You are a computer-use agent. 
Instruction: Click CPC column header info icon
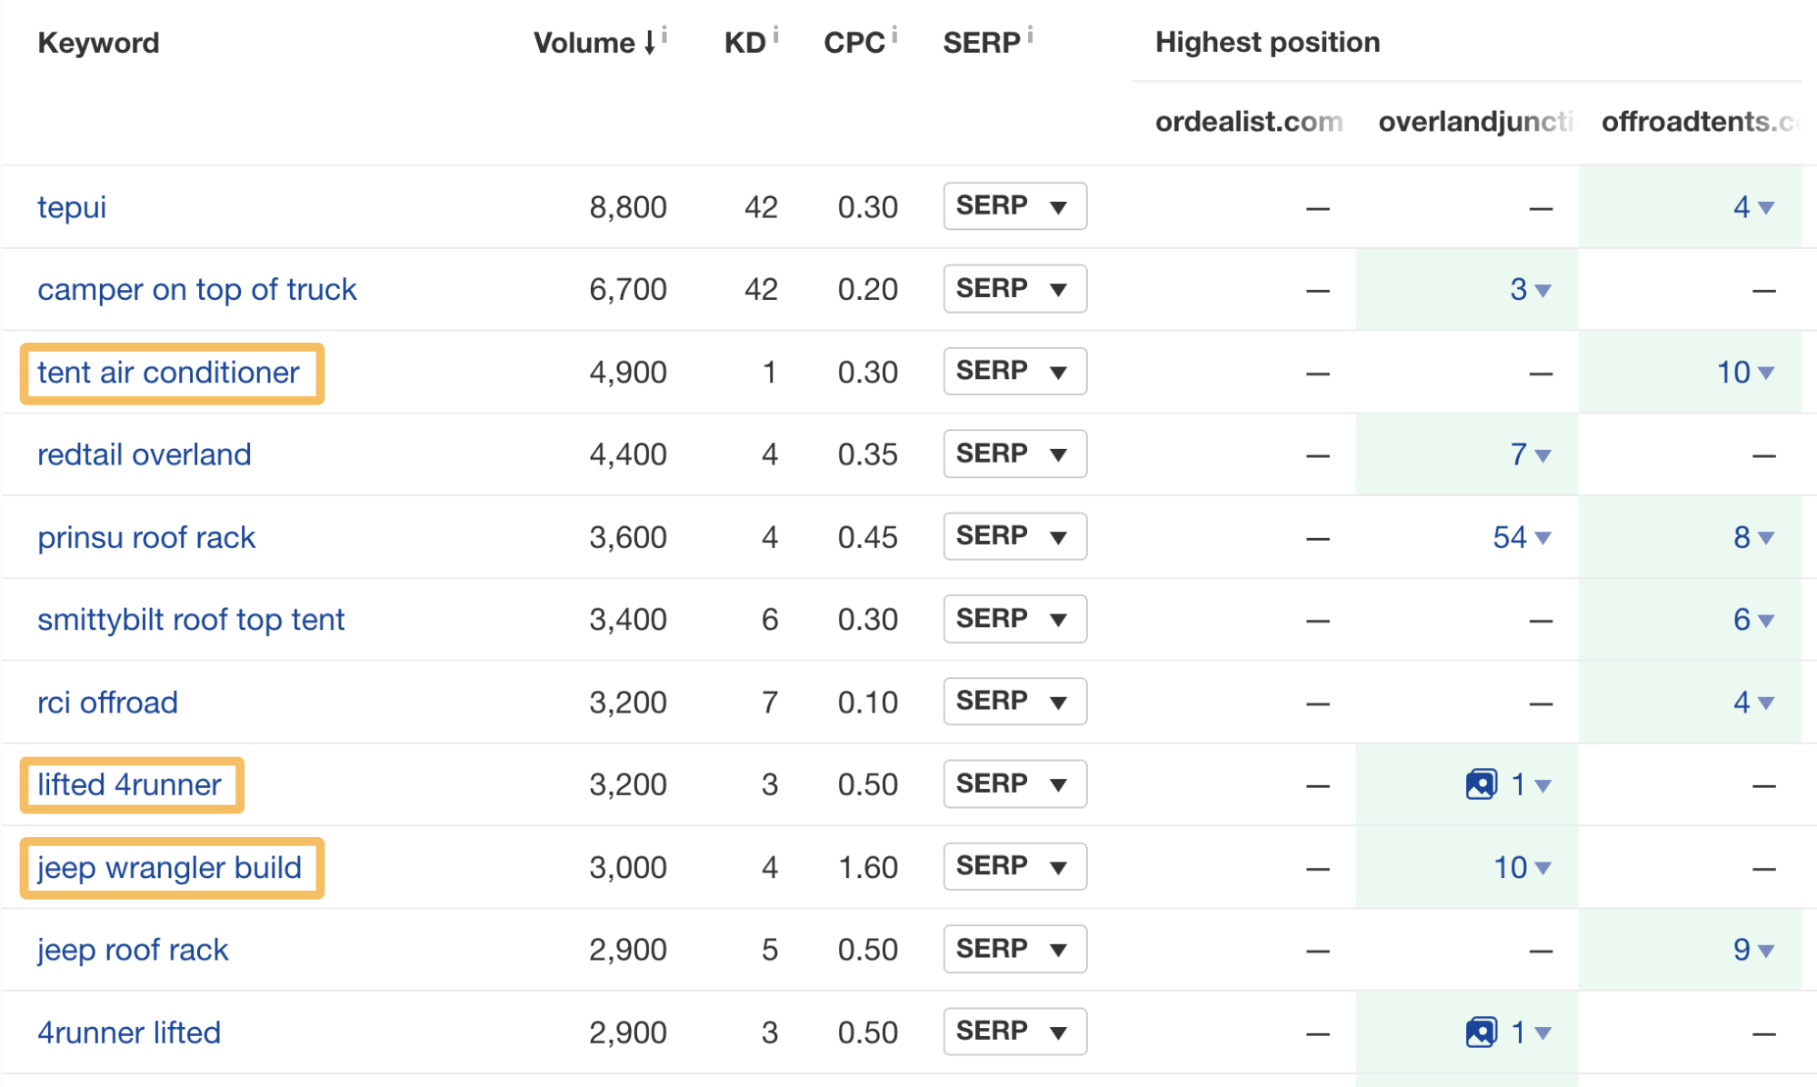click(x=902, y=28)
